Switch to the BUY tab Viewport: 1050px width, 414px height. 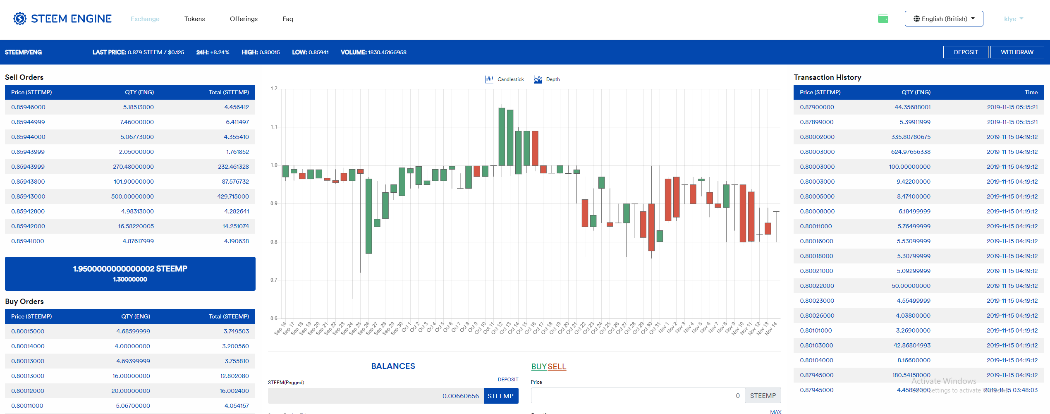point(538,366)
